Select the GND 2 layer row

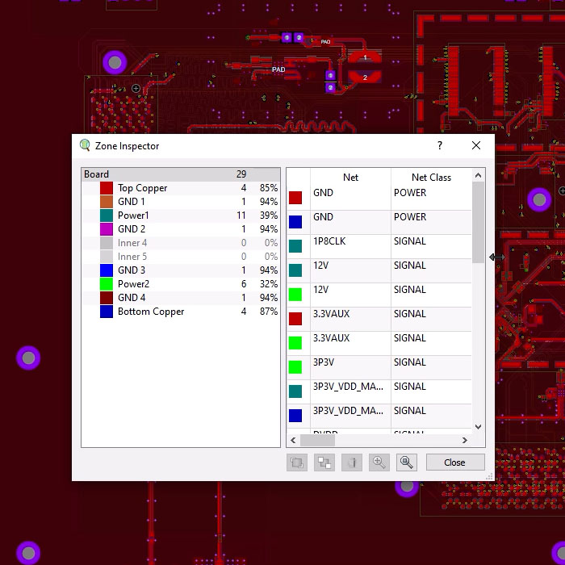[181, 229]
